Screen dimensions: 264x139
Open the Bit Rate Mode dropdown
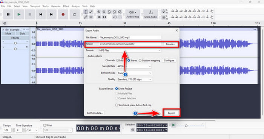134,73
